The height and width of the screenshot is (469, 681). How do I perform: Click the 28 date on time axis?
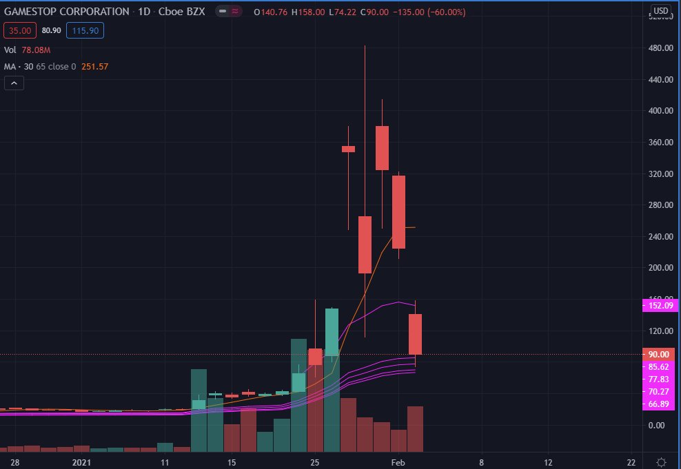(x=14, y=463)
